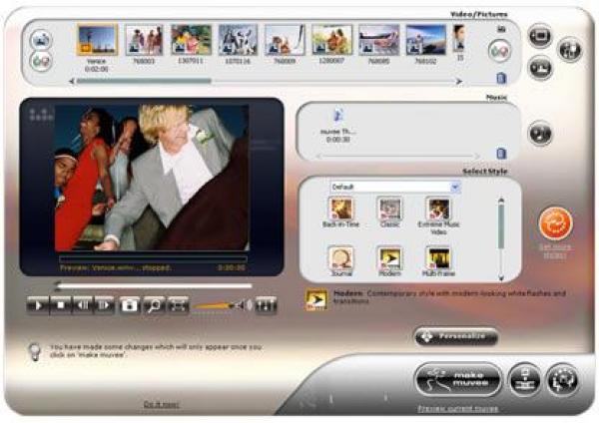The height and width of the screenshot is (423, 599).
Task: Mute the audio with the speaker icon
Action: click(249, 305)
